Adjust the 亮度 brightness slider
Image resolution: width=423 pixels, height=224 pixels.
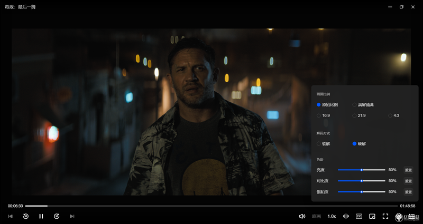pos(362,170)
